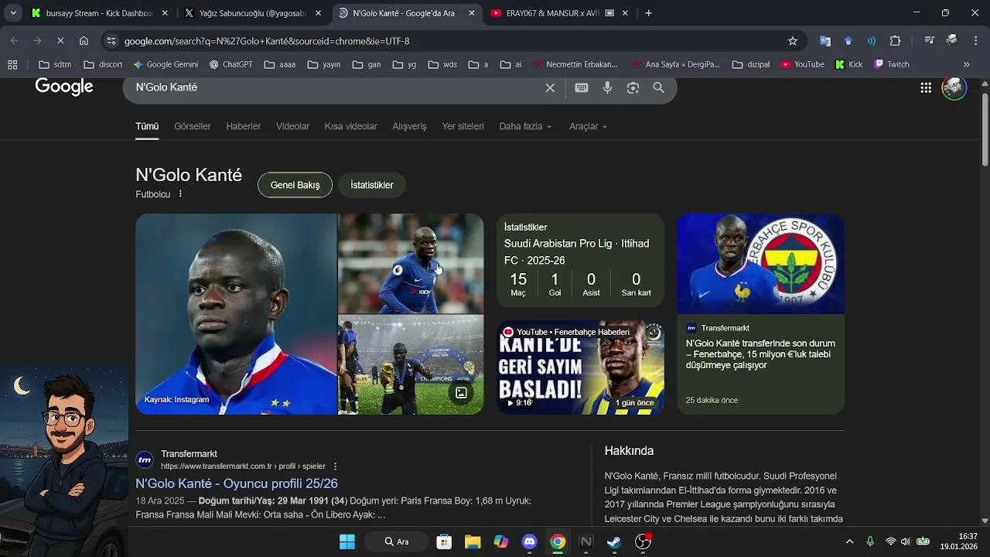The width and height of the screenshot is (990, 557).
Task: Switch to the Alışveriş tab
Action: 409,126
